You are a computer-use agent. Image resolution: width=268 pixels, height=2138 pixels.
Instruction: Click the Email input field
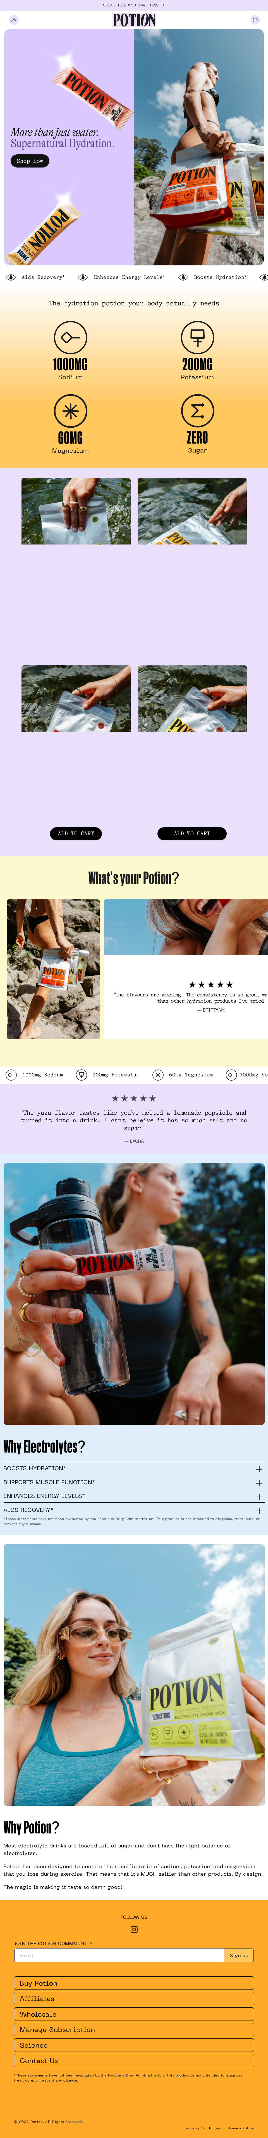click(x=119, y=1955)
